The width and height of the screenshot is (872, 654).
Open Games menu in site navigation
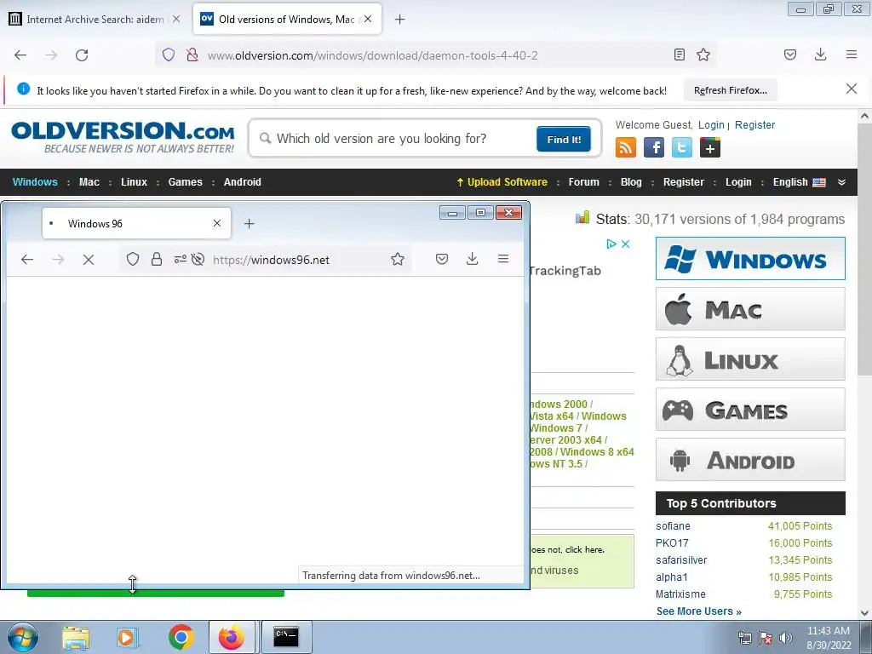[x=185, y=182]
